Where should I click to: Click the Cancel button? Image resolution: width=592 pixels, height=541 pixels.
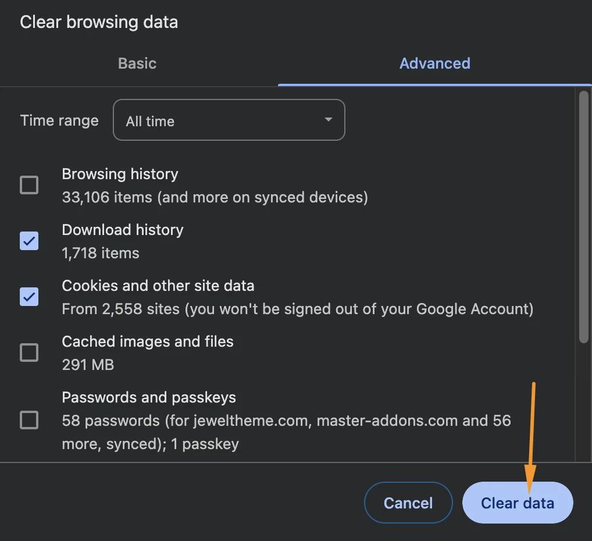[x=408, y=503]
